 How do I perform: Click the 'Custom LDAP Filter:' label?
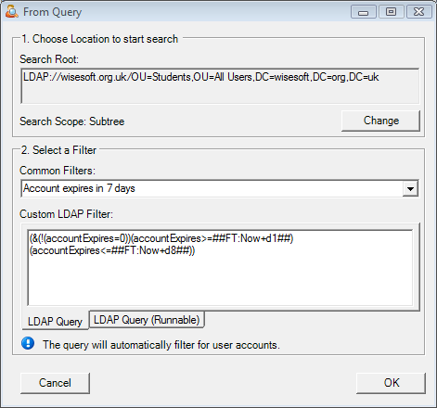click(x=66, y=214)
